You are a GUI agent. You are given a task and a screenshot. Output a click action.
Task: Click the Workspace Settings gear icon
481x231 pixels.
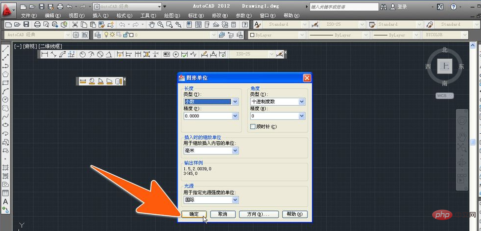click(76, 35)
